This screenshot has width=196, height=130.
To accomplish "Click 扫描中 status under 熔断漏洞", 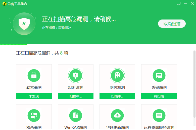I will pyautogui.click(x=76, y=96).
